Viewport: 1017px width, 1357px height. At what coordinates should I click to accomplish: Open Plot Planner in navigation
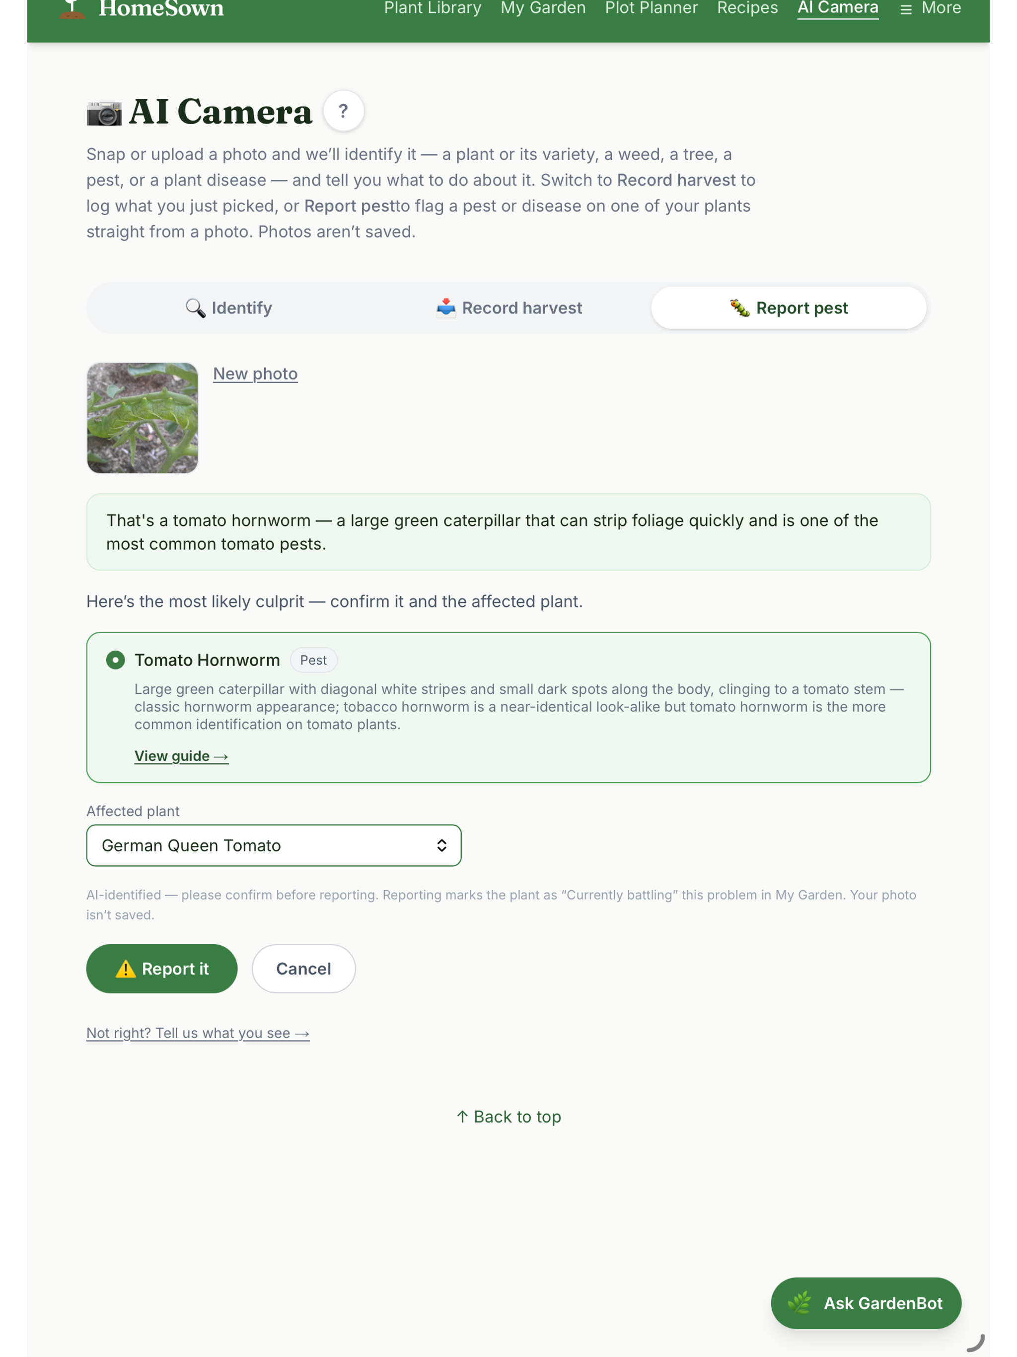coord(652,8)
